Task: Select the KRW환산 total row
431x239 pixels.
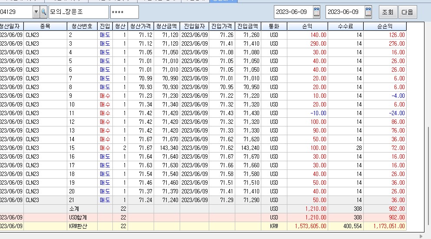Action: [x=174, y=226]
